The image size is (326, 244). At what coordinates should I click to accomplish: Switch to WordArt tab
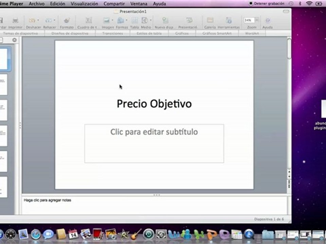click(x=252, y=34)
